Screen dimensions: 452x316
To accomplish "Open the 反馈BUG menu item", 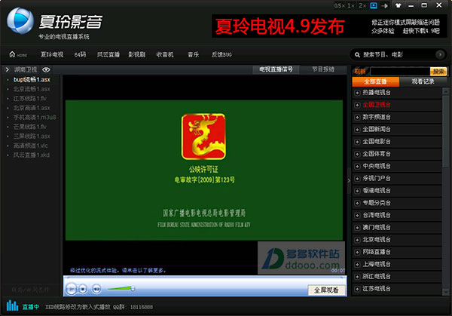I will 221,54.
